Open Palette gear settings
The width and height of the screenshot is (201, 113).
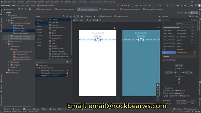(x=67, y=16)
